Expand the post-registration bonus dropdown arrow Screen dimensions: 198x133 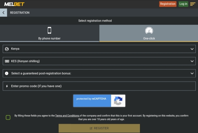click(x=192, y=73)
